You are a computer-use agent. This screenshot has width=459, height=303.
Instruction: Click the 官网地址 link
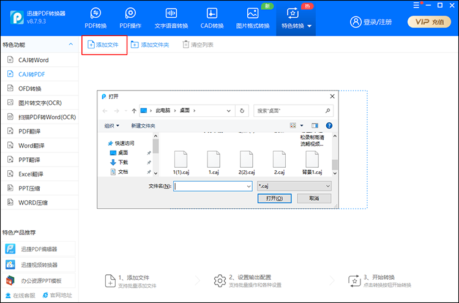tap(58, 296)
